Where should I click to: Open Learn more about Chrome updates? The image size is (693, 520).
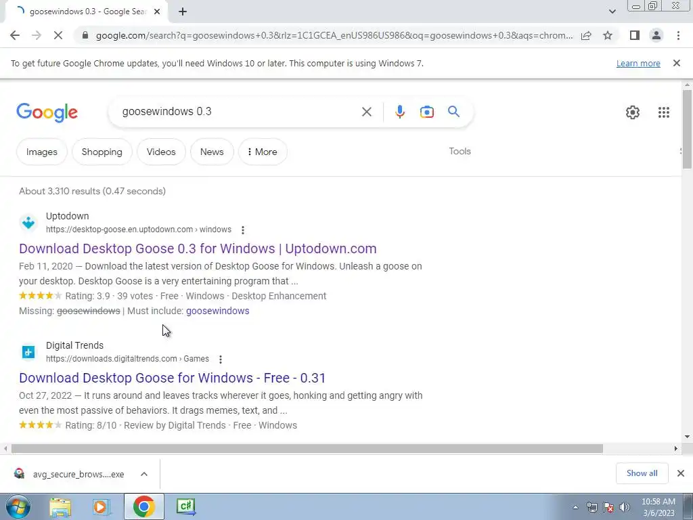point(638,63)
